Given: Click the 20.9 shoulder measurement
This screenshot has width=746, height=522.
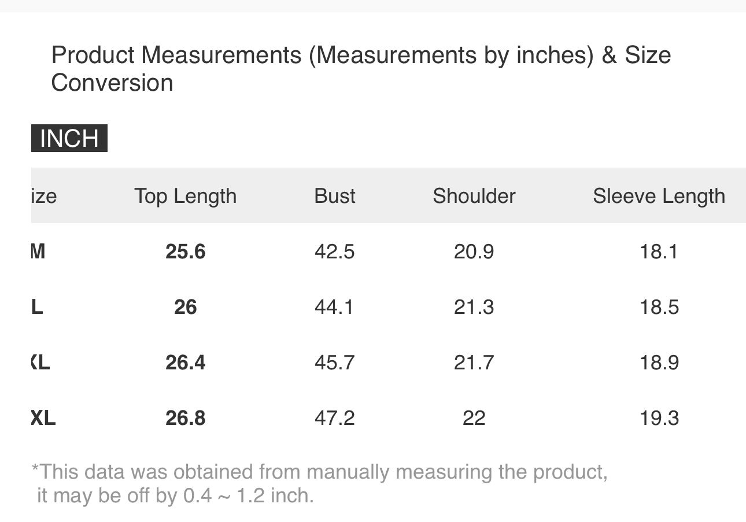Looking at the screenshot, I should [x=474, y=251].
